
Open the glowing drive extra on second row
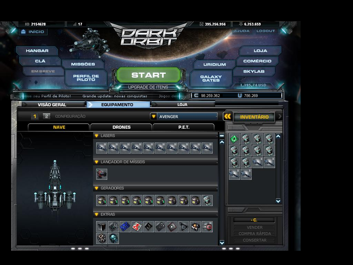pos(113,238)
